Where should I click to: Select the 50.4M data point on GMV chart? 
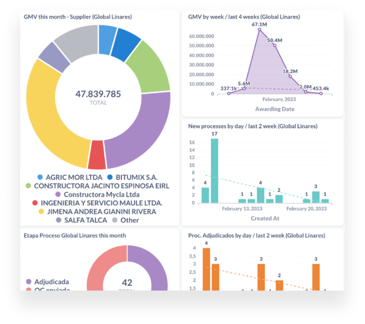click(275, 45)
